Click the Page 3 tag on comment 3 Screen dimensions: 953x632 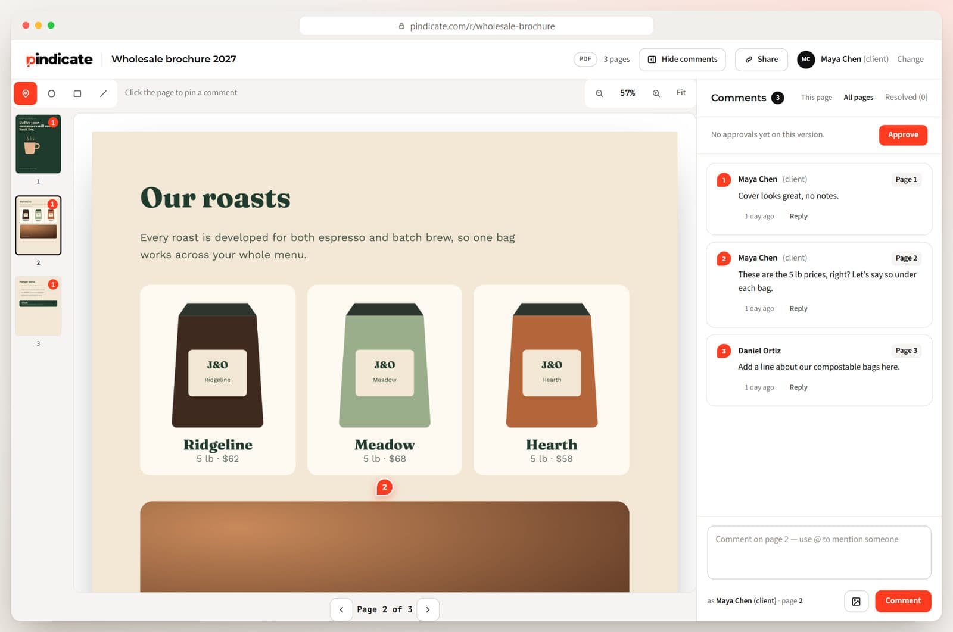pyautogui.click(x=906, y=351)
